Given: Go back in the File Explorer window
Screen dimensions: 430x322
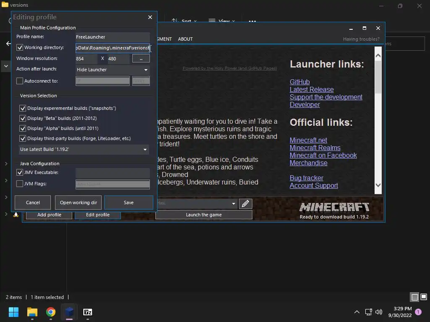Looking at the screenshot, I should coord(8,44).
